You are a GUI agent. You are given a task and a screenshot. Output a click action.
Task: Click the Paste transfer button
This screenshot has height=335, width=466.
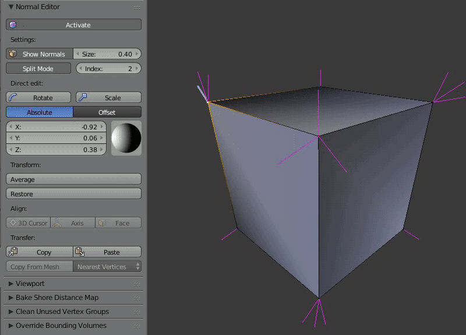point(107,252)
